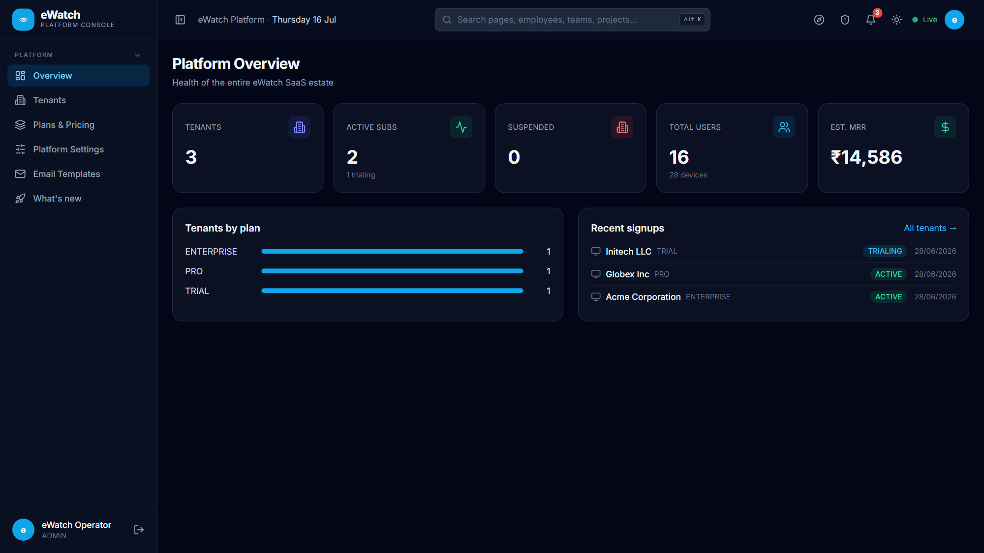Image resolution: width=984 pixels, height=553 pixels.
Task: Click the Trial plan progress bar
Action: [392, 291]
